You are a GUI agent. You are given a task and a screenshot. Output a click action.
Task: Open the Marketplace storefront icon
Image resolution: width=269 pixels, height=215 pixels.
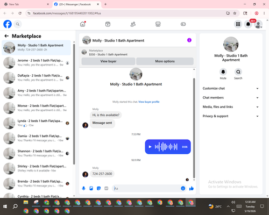coord(158,24)
